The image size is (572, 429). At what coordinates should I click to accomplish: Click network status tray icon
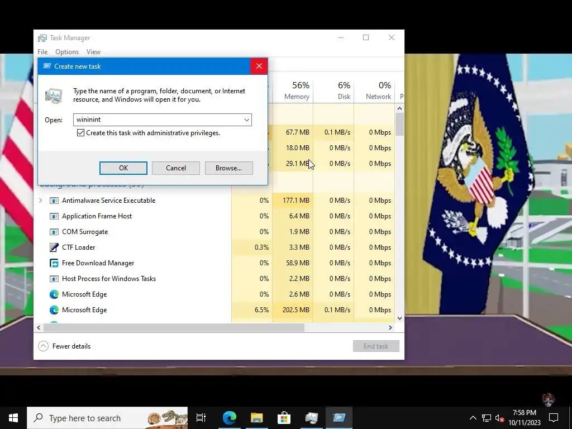point(487,418)
